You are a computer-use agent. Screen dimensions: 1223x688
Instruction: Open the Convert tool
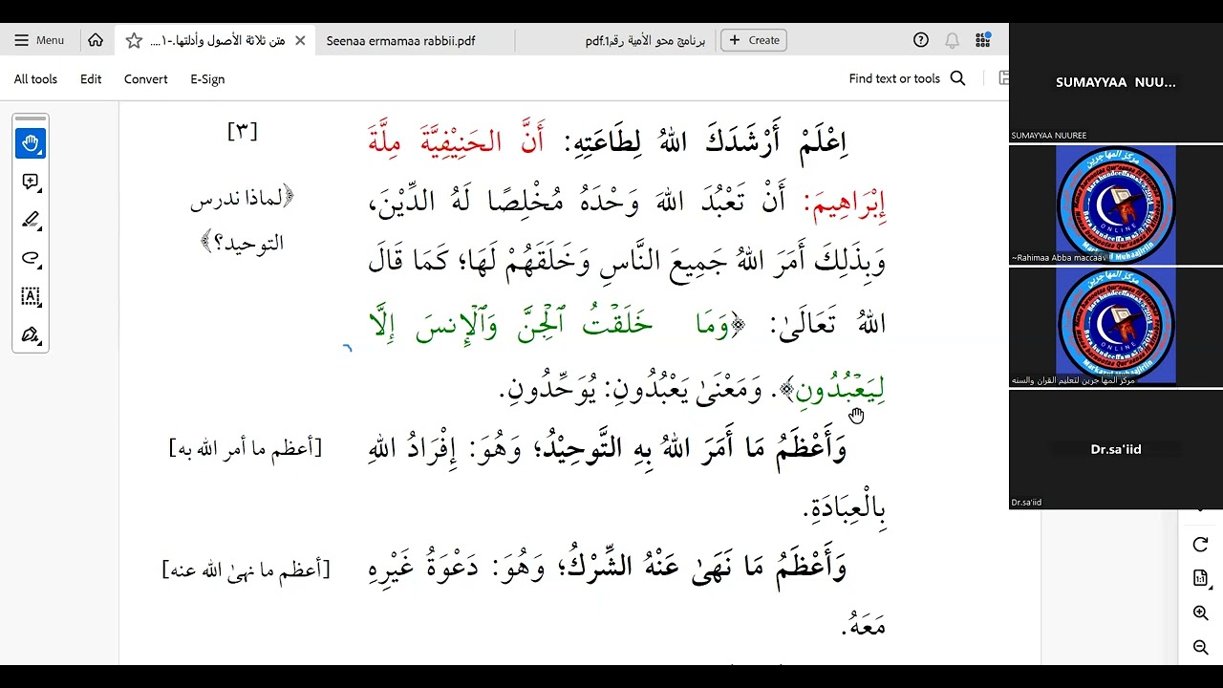coord(145,79)
